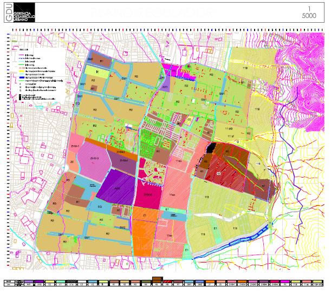Select the light blue SM1 legend swatch
This screenshot has width=331, height=294.
[189, 282]
